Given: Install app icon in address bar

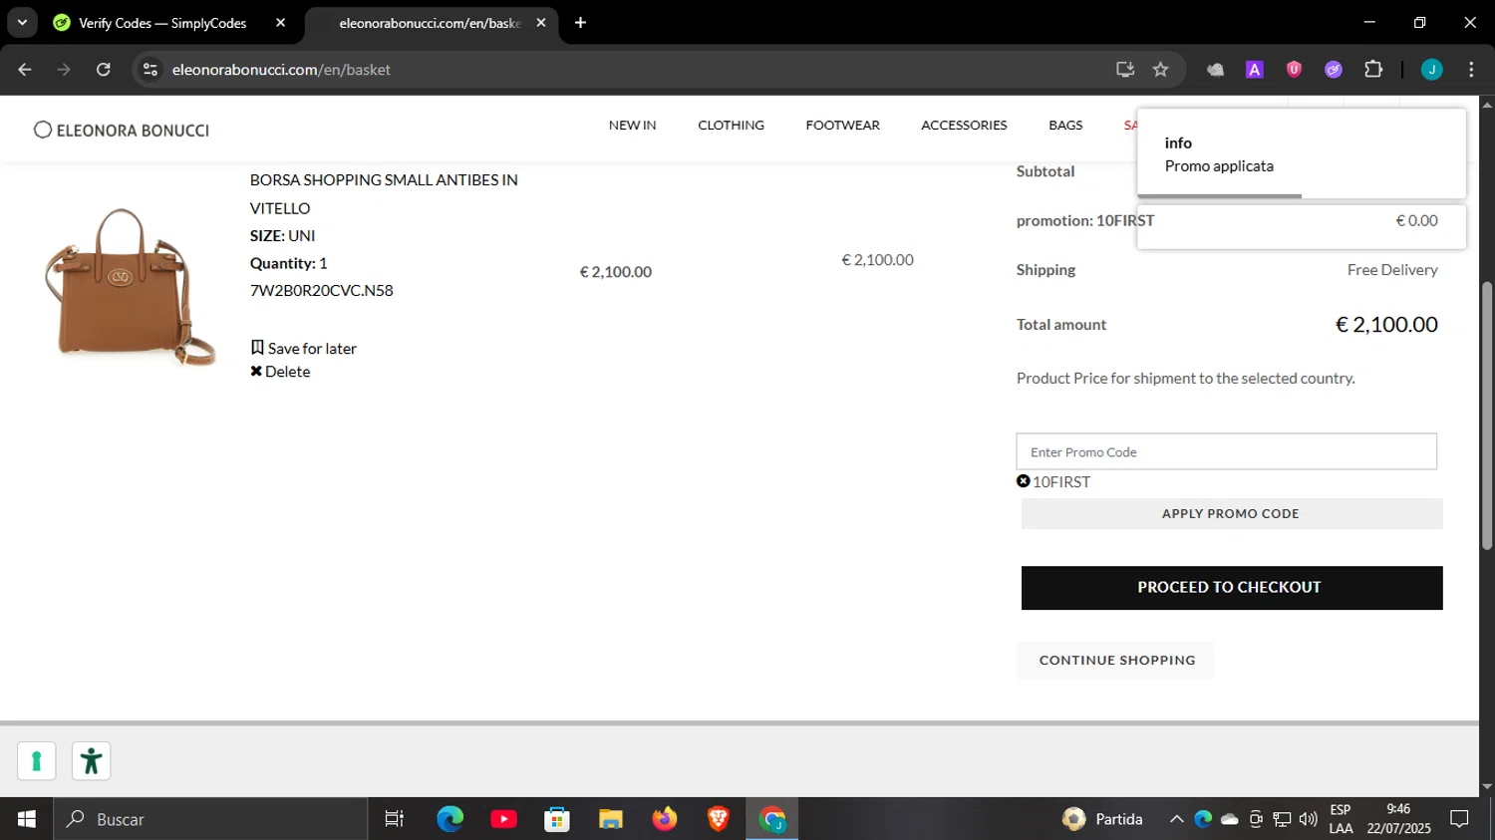Looking at the screenshot, I should tap(1125, 70).
